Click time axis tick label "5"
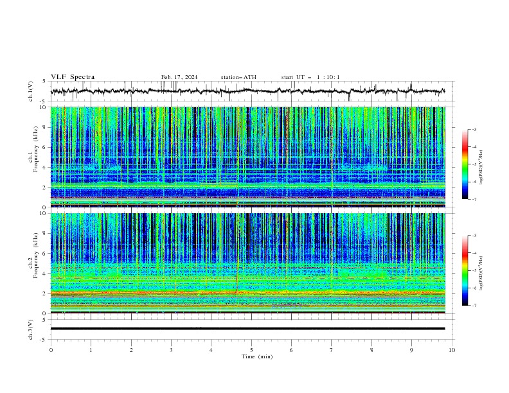This screenshot has width=509, height=393. [251, 350]
